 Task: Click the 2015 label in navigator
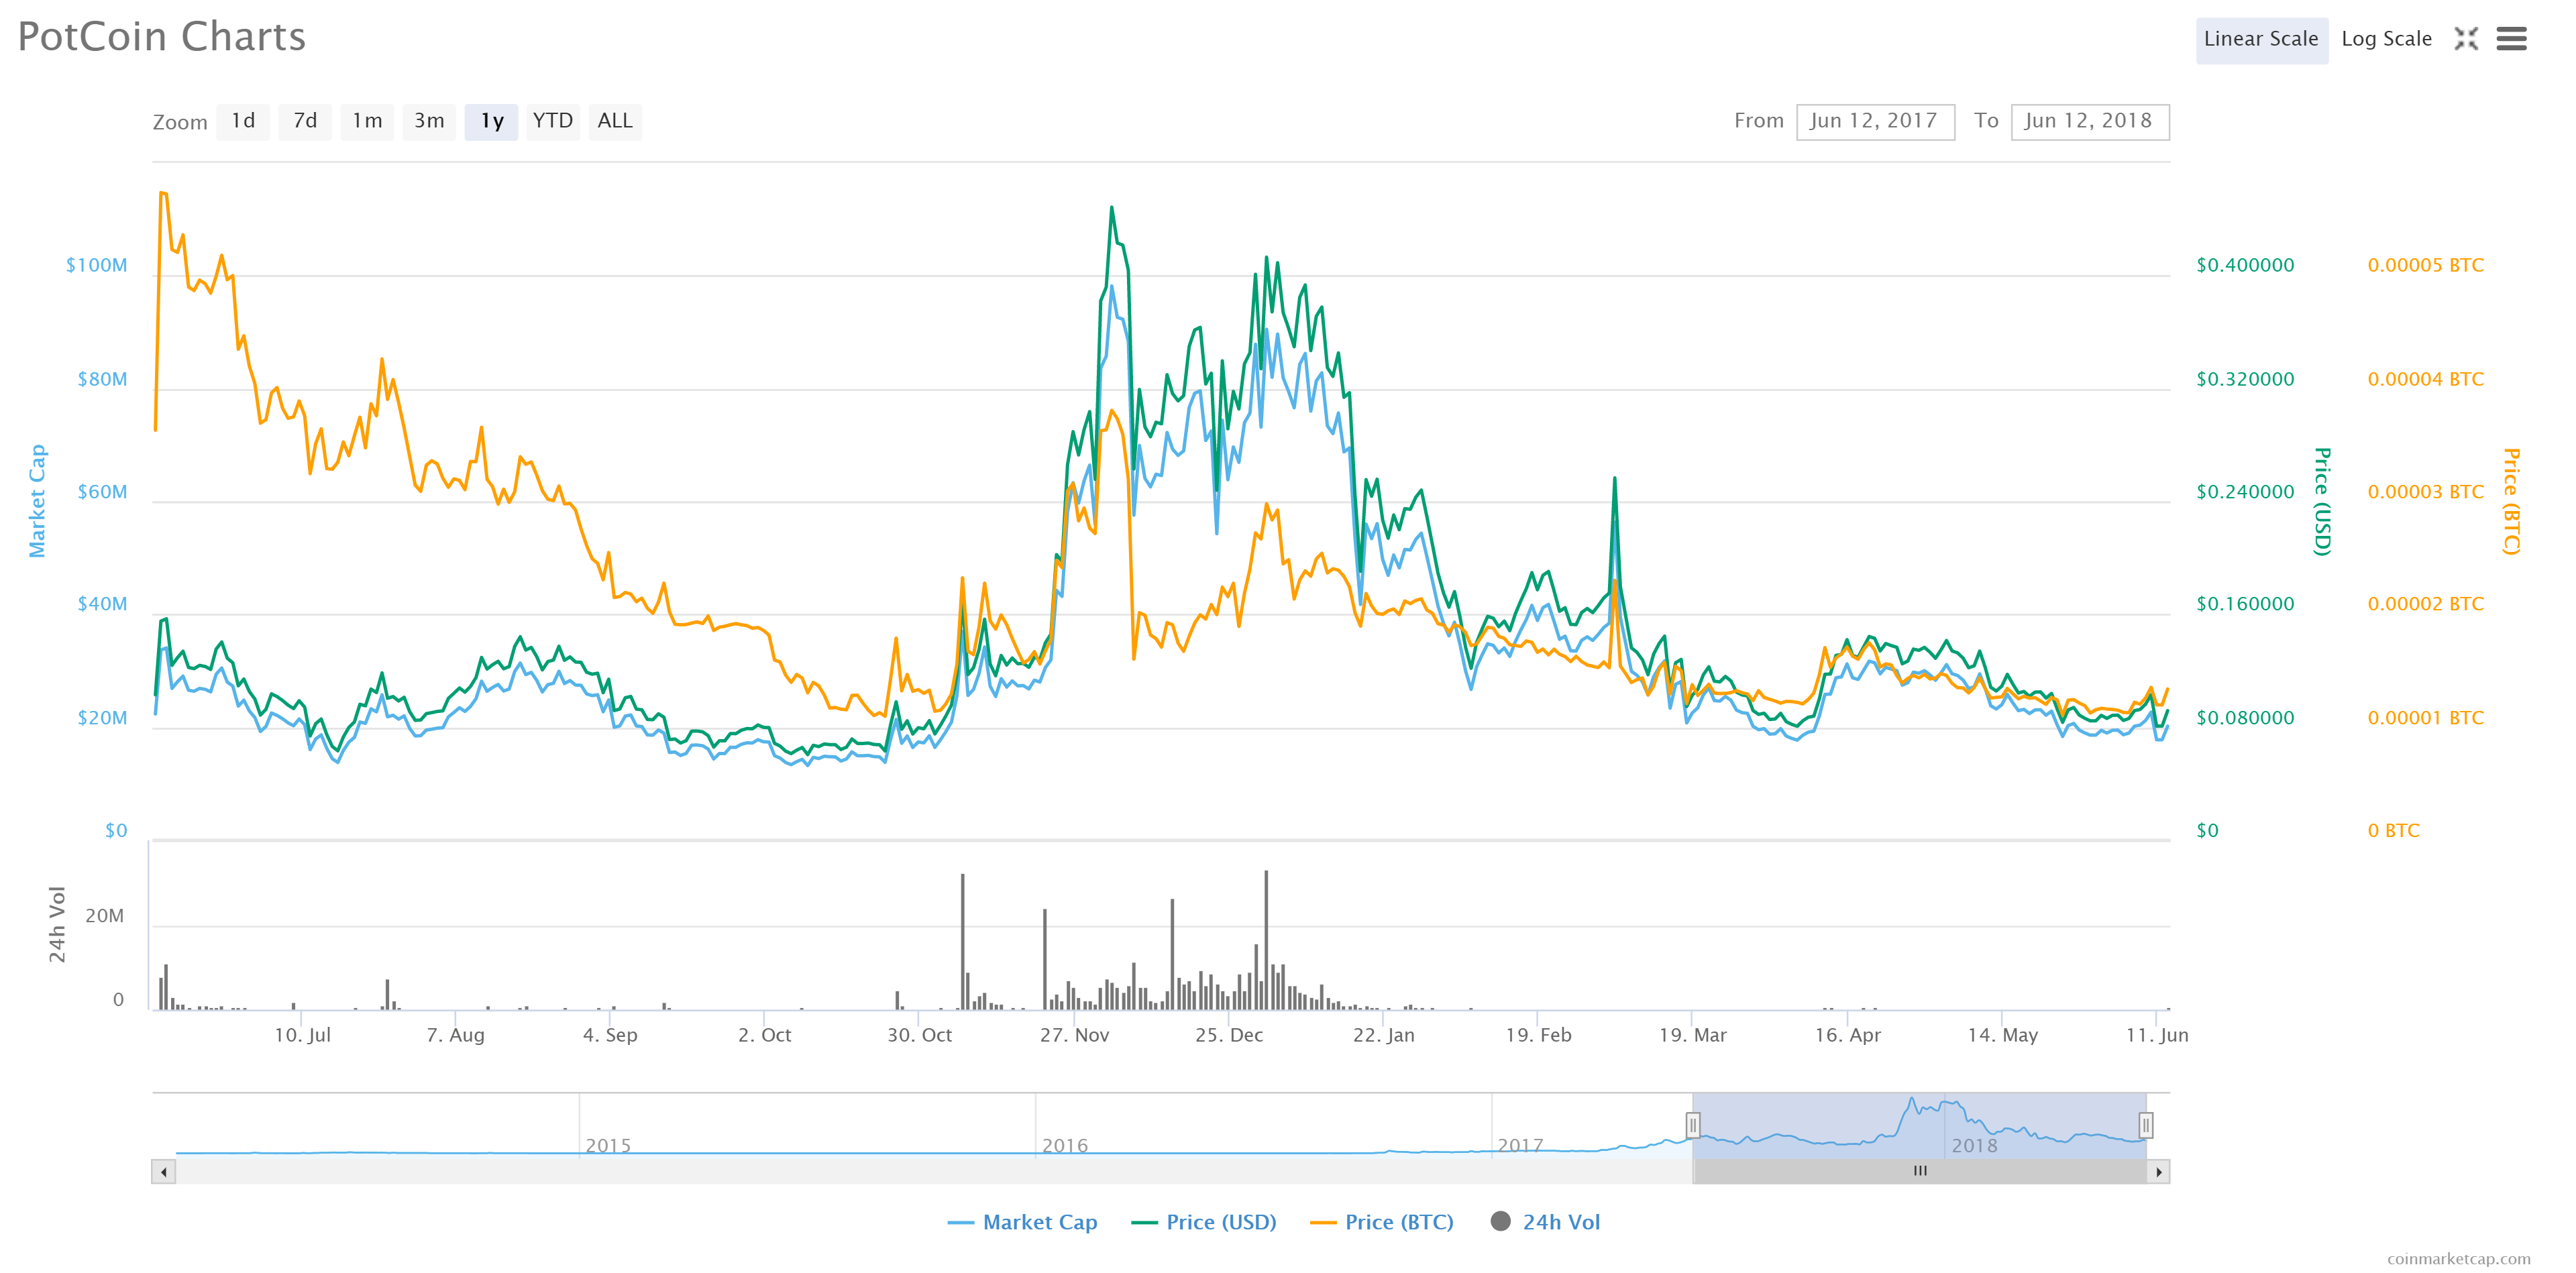tap(608, 1145)
